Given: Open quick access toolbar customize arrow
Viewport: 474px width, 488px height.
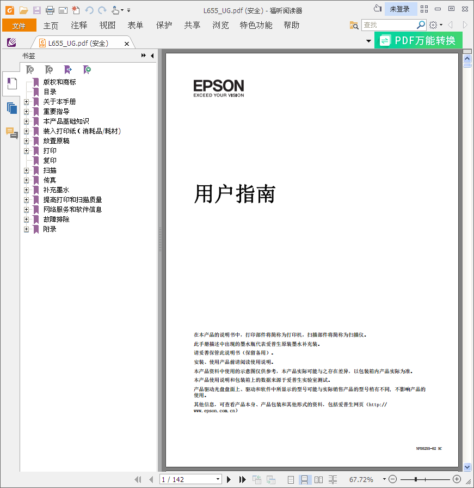Looking at the screenshot, I should [129, 10].
